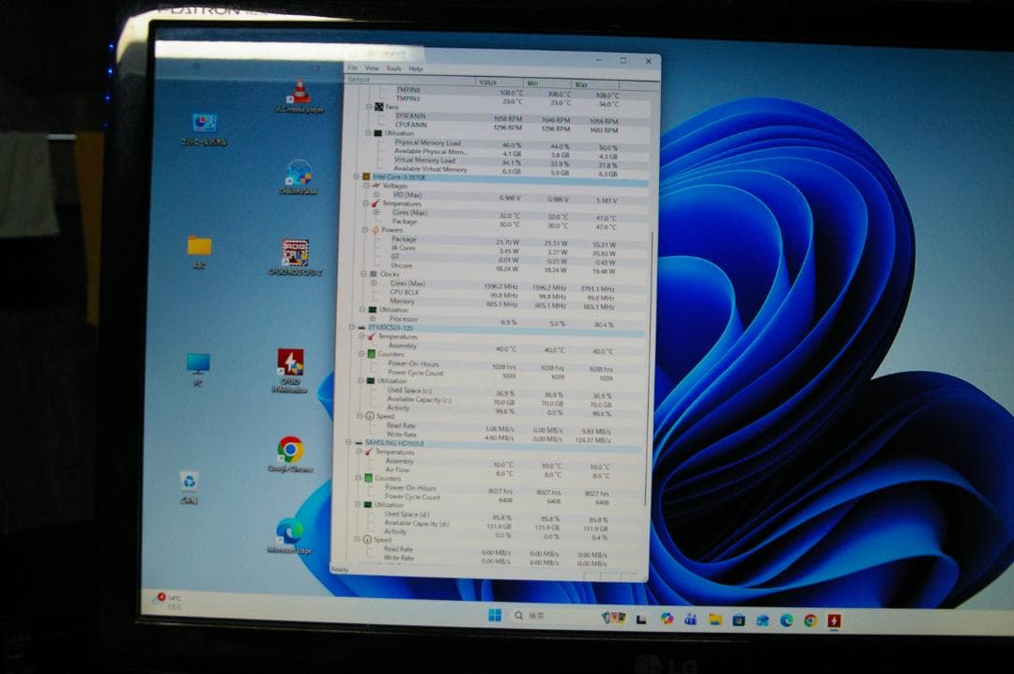Collapse the Clocks node
Image resolution: width=1014 pixels, height=674 pixels.
(363, 274)
